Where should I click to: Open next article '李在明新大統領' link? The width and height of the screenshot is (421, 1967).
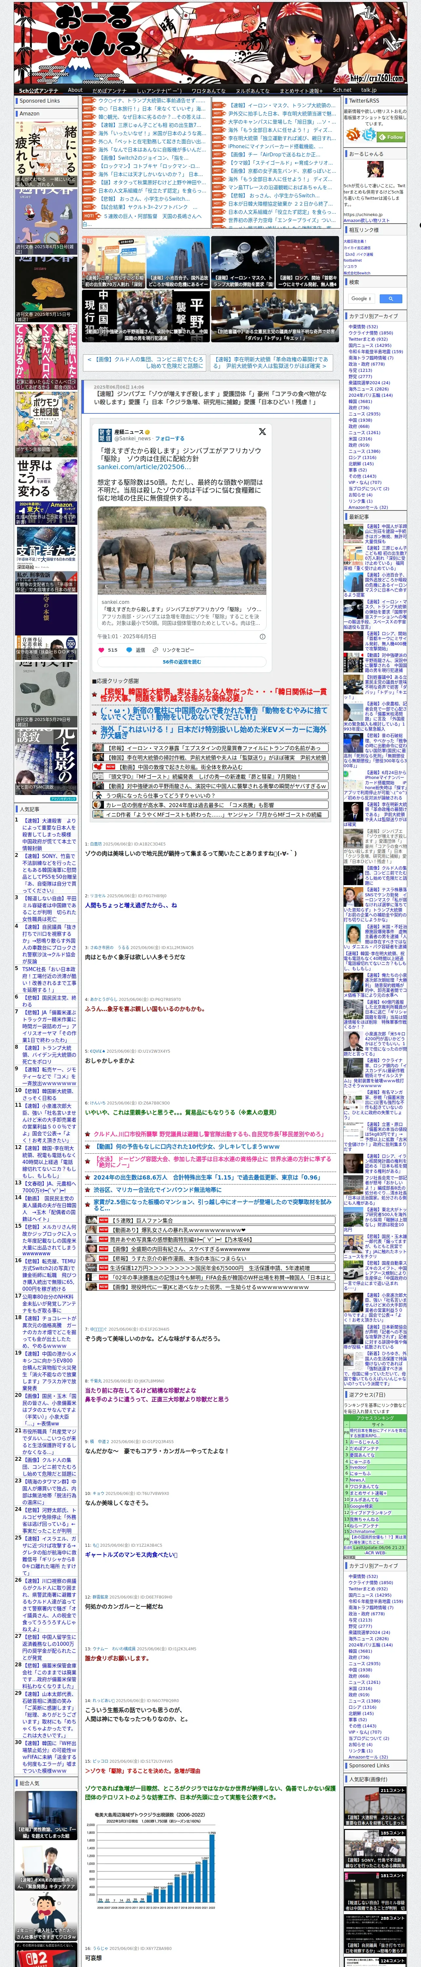[x=271, y=362]
